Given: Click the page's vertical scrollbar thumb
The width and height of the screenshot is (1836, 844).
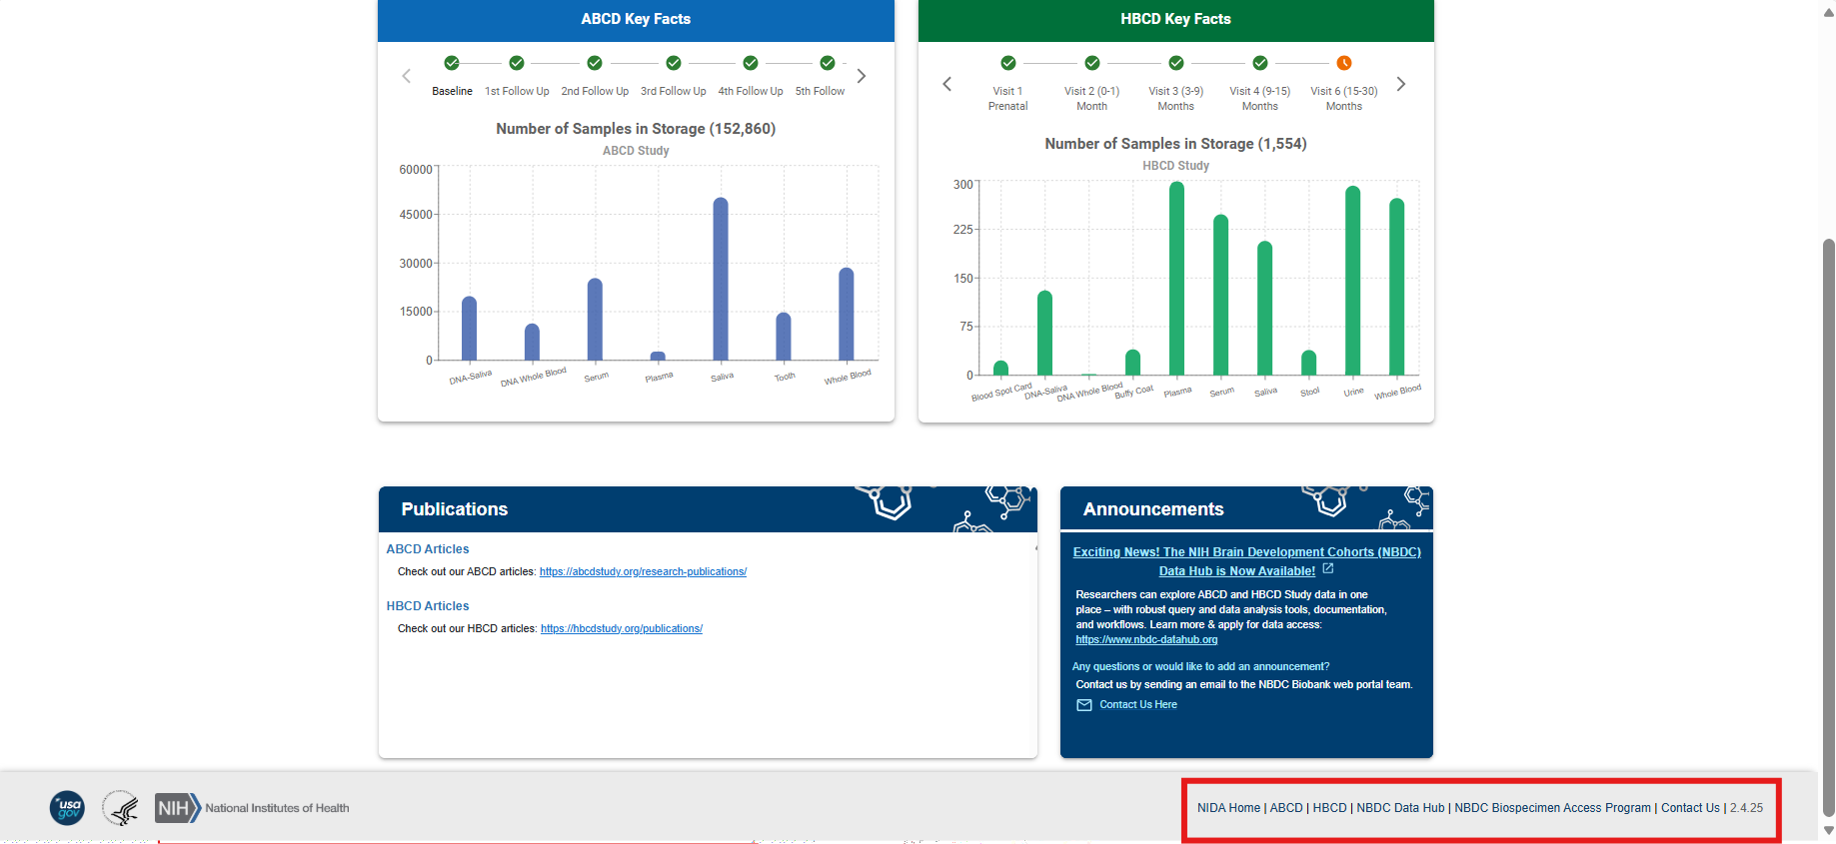Looking at the screenshot, I should pos(1828,528).
